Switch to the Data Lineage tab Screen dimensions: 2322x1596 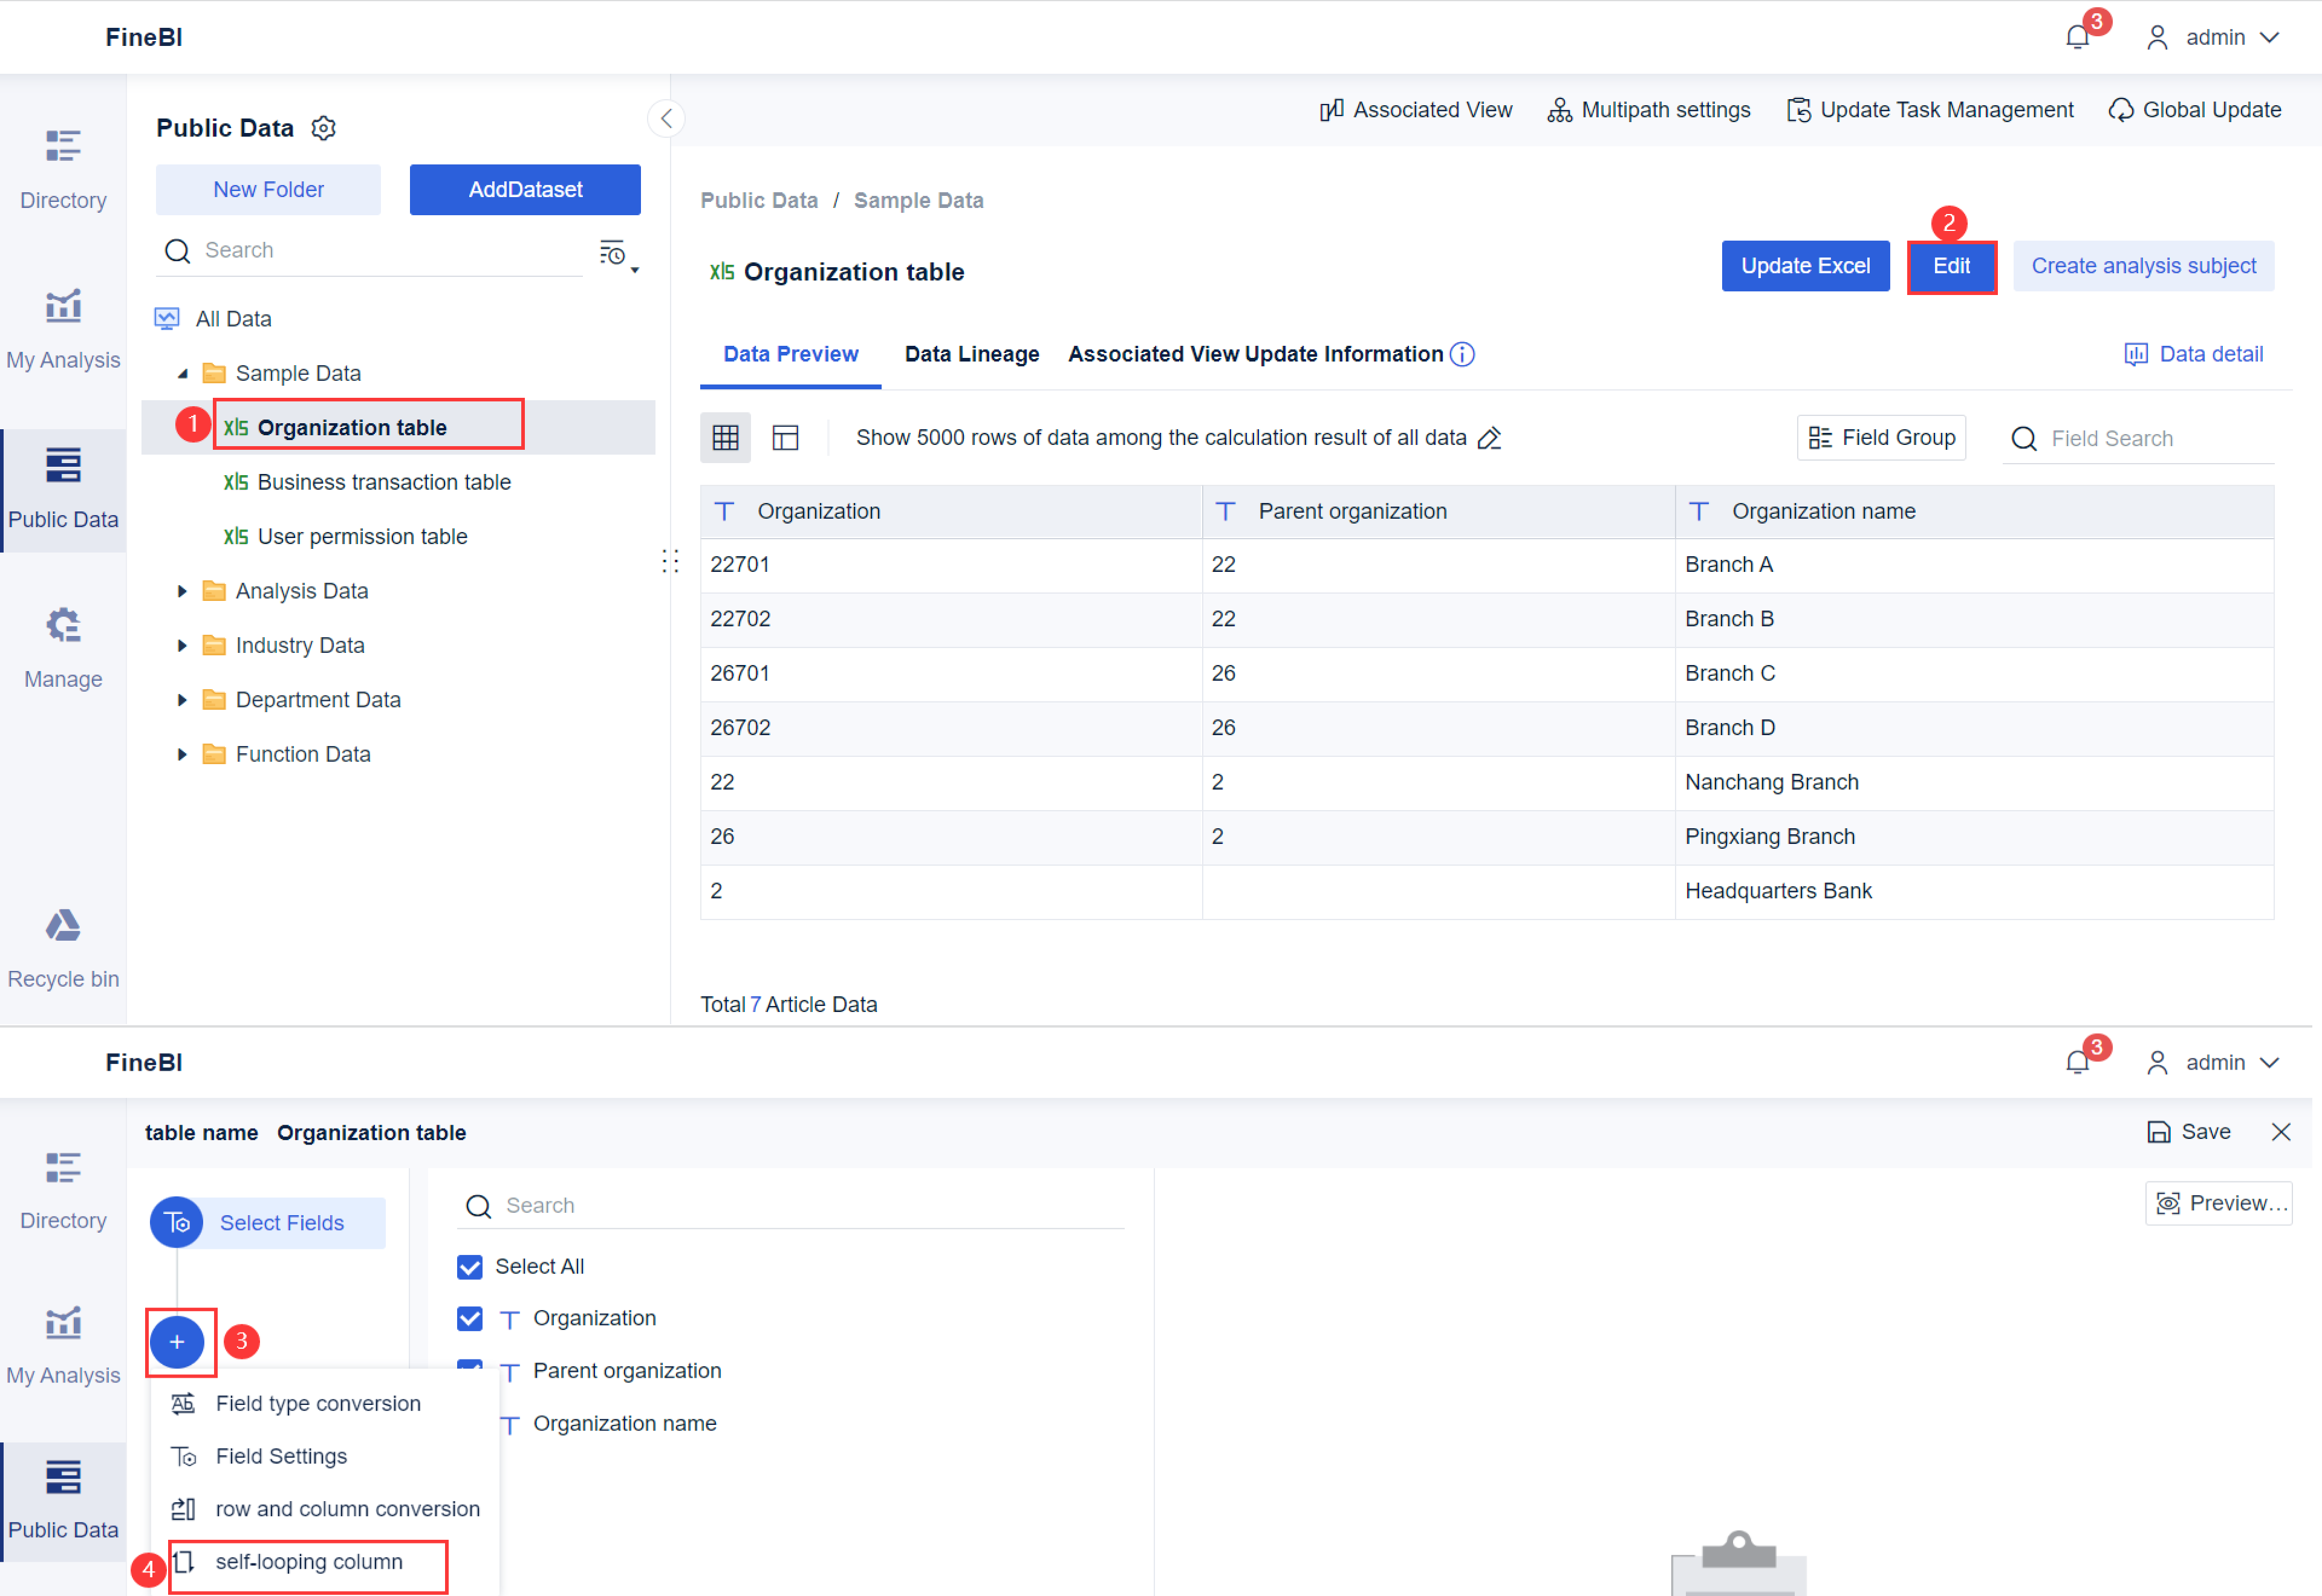(x=971, y=354)
